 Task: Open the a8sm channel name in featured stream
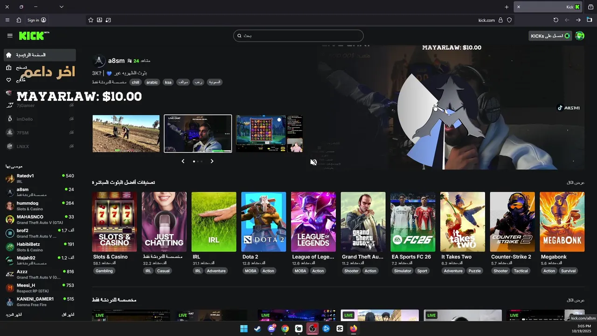point(117,61)
